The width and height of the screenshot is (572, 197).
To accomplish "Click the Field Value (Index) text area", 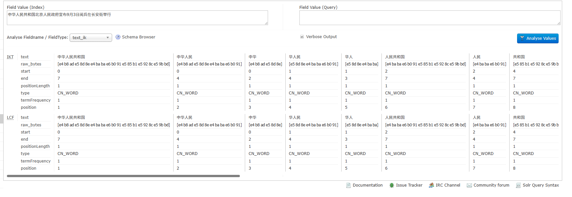I will coord(137,18).
